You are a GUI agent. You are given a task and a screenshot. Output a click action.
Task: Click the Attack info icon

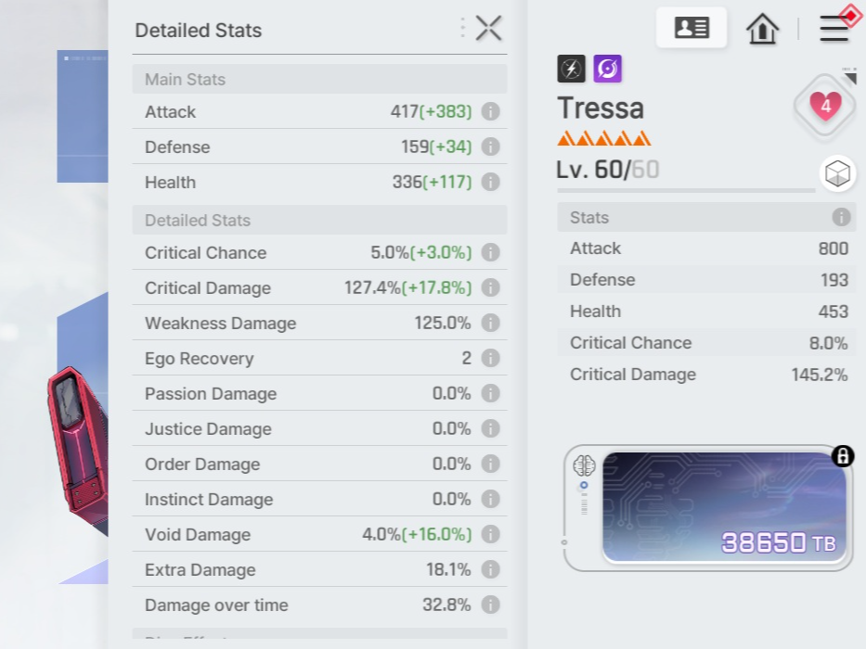(491, 112)
